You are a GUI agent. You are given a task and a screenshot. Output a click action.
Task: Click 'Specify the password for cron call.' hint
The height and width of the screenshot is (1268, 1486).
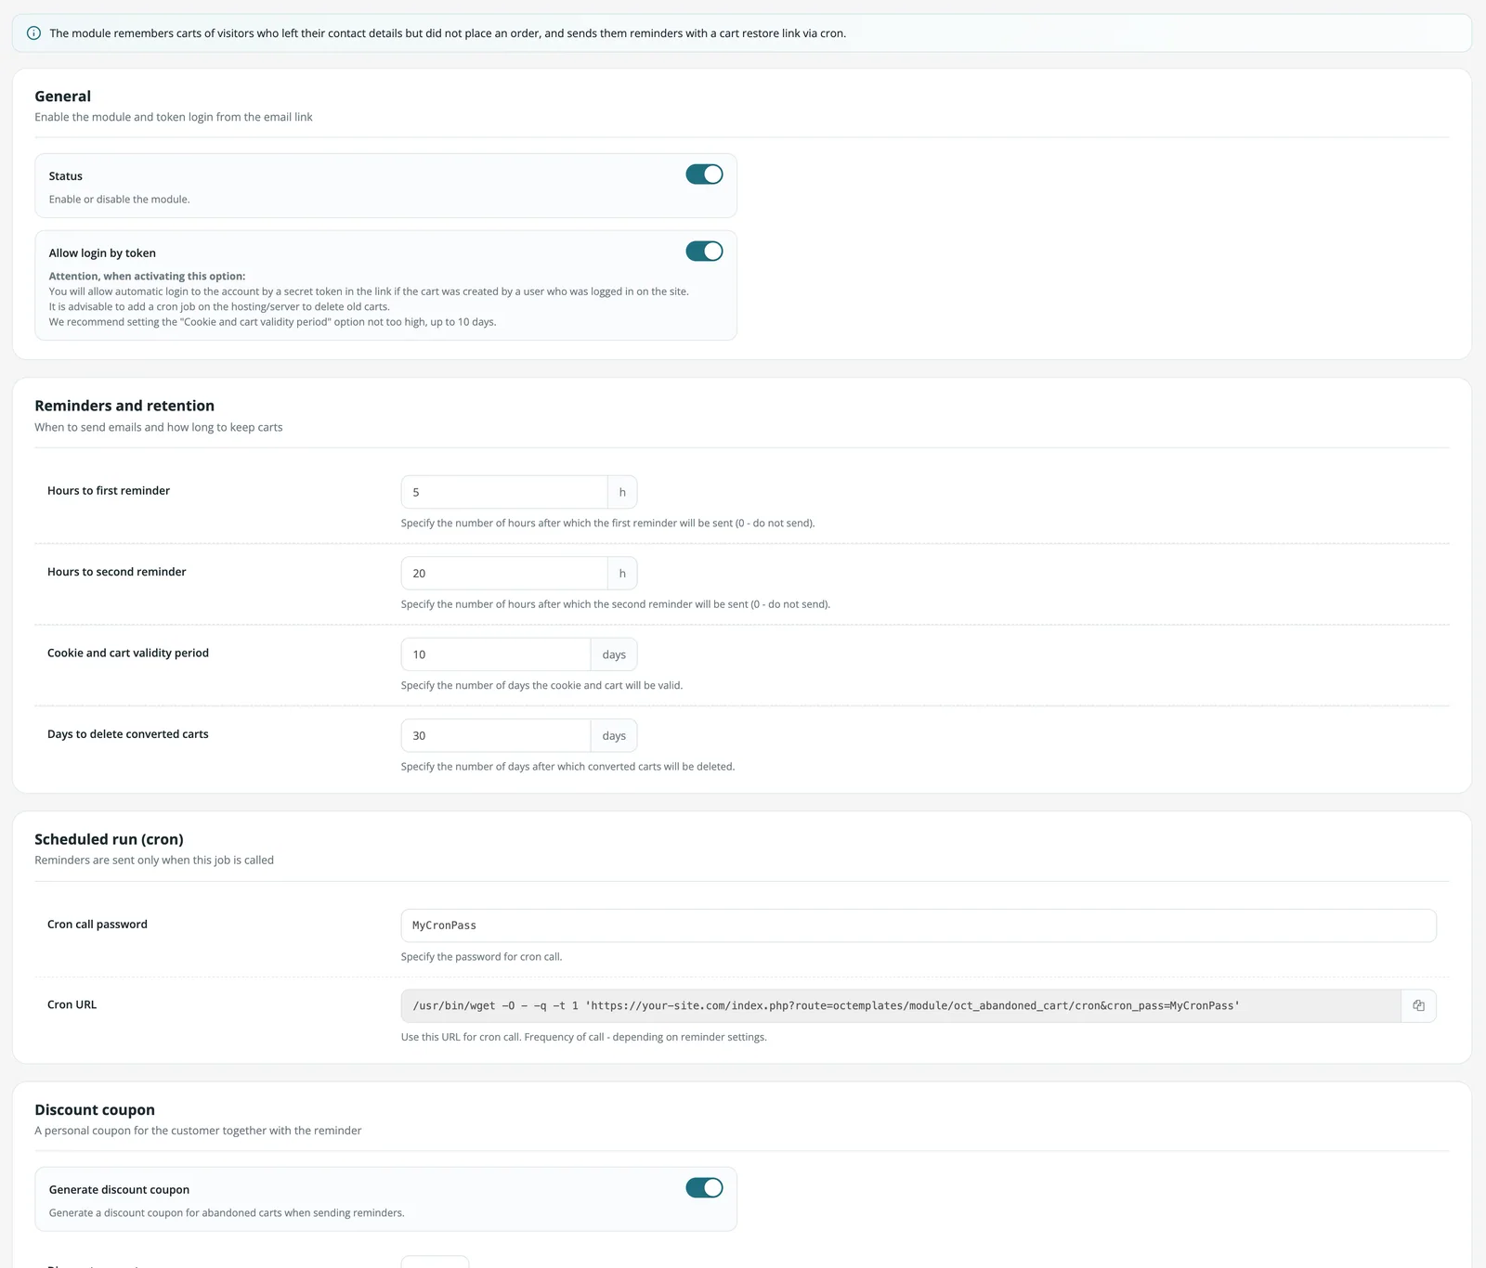481,957
